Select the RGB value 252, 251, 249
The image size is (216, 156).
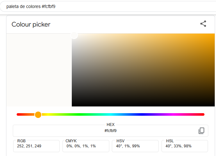coord(29,146)
